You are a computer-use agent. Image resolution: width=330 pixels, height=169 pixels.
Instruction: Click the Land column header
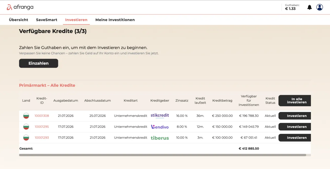point(26,101)
